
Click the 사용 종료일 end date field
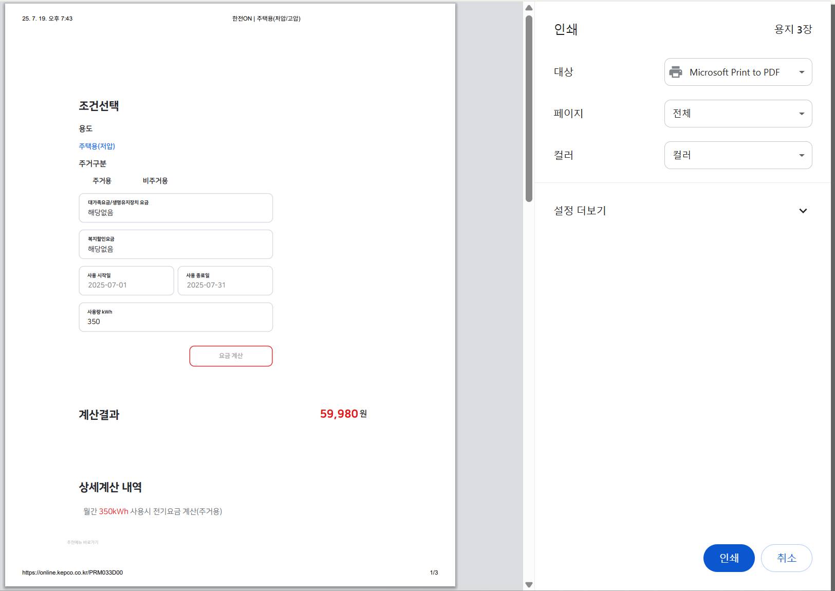pos(225,281)
